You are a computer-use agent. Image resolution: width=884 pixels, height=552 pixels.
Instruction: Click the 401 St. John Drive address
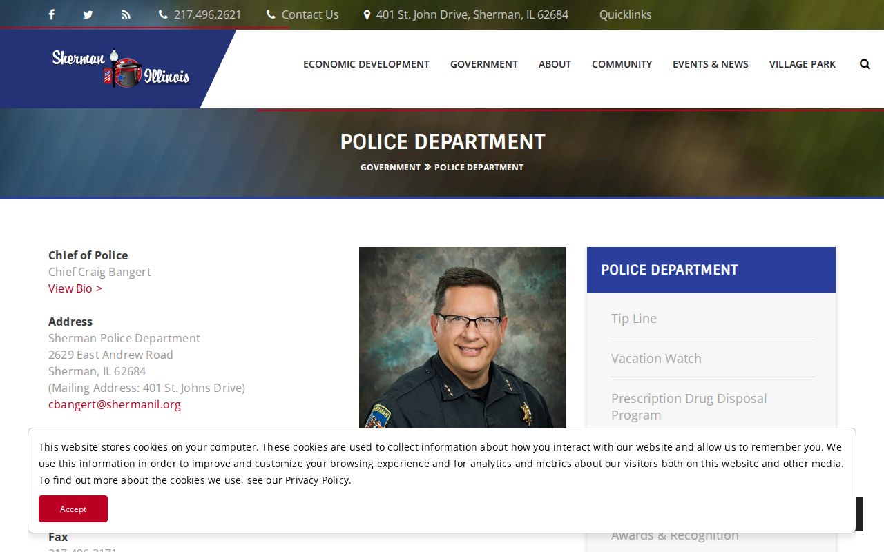point(472,14)
